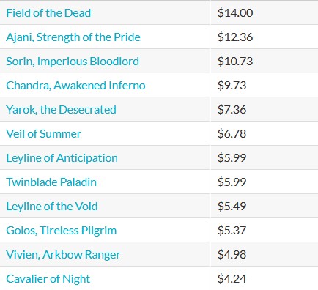Viewport: 318px width, 290px height.
Task: Select the Twinblade Paladin link
Action: [51, 182]
